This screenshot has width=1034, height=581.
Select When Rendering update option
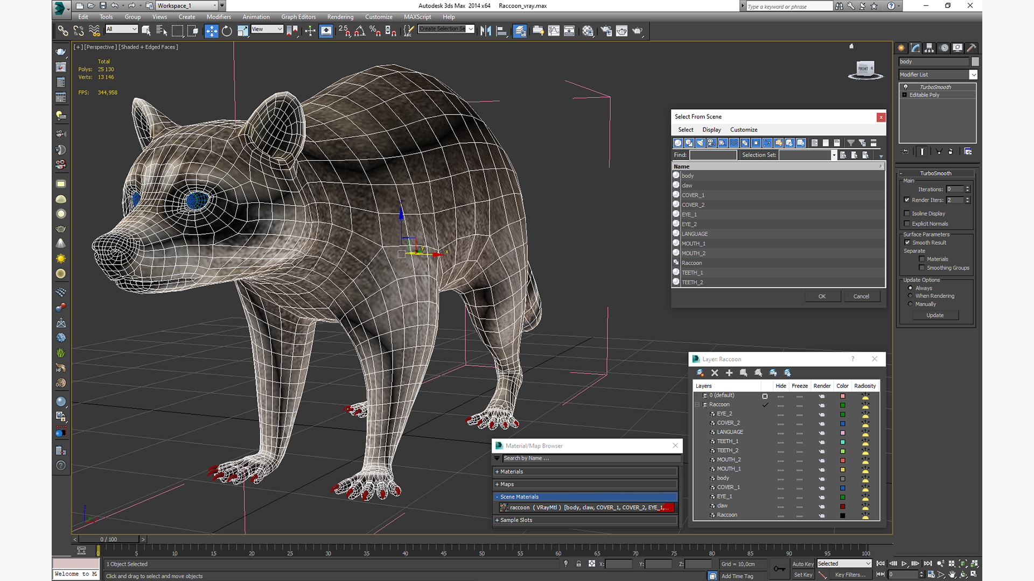coord(910,296)
